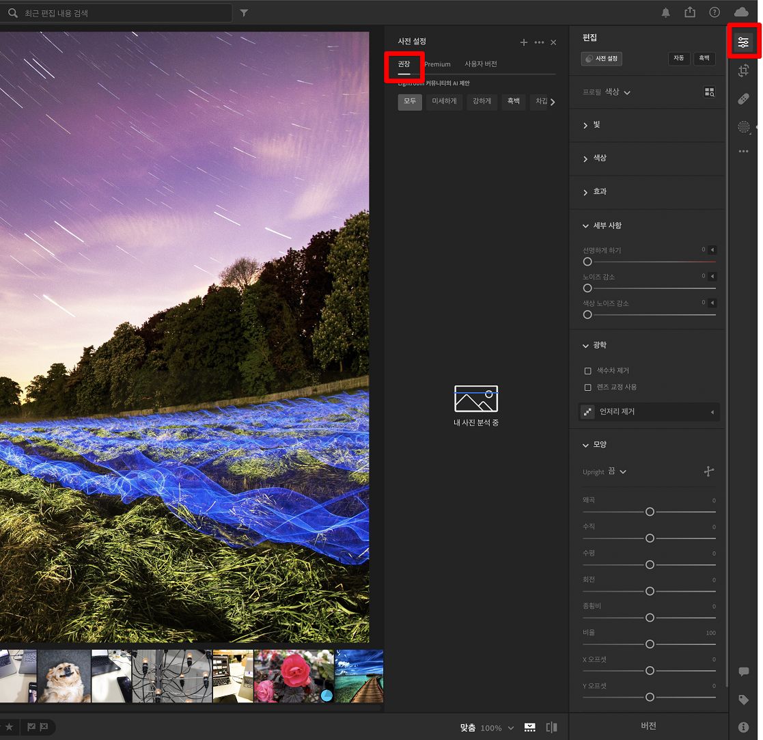Toggle the 강하게 preset filter
763x740 pixels.
(482, 101)
